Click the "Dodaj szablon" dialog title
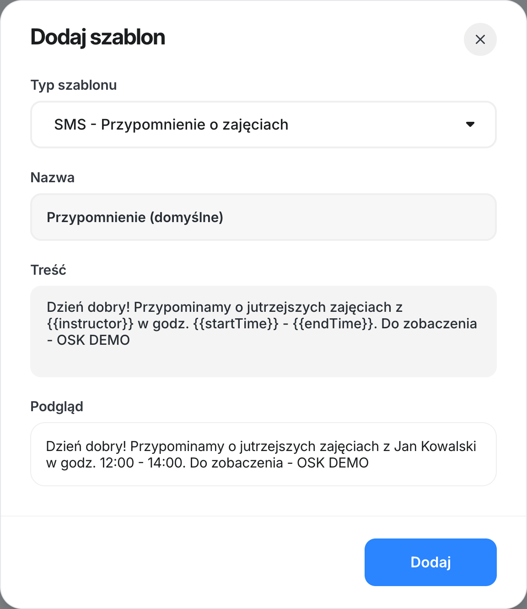The image size is (527, 609). click(97, 38)
